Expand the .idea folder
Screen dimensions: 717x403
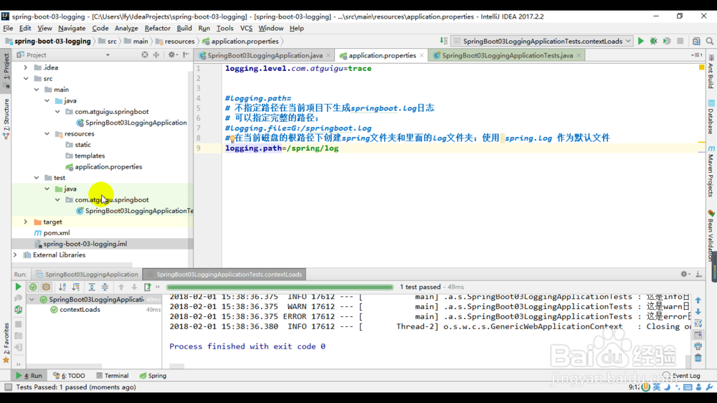click(x=26, y=67)
